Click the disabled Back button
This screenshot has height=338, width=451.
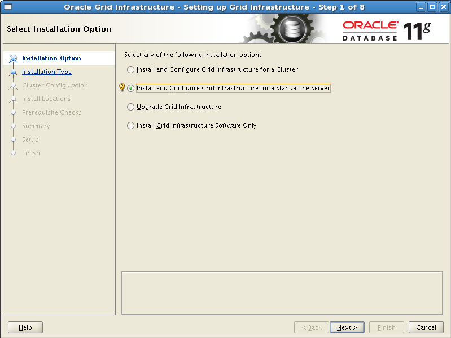coord(312,327)
